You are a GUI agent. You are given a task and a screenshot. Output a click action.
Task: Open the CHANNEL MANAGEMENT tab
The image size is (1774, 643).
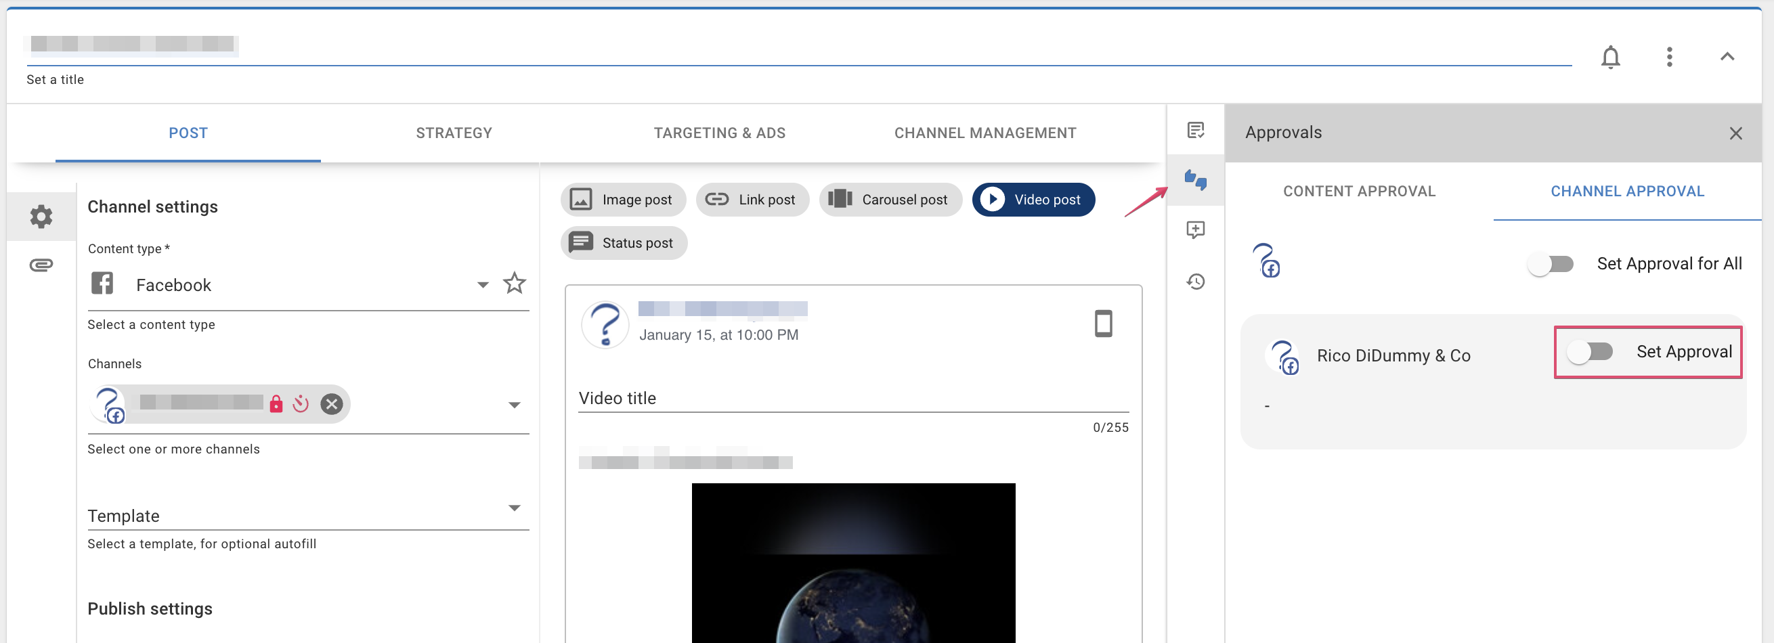985,133
